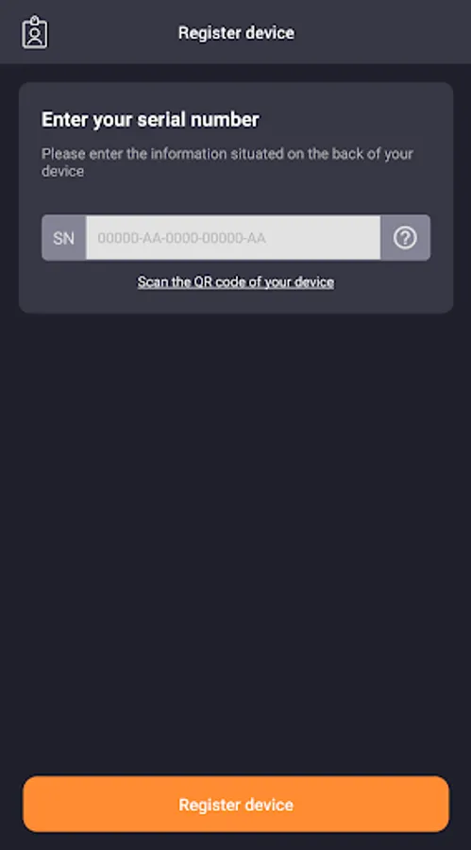Viewport: 471px width, 850px height.
Task: Open the profile badge icon
Action: tap(35, 32)
